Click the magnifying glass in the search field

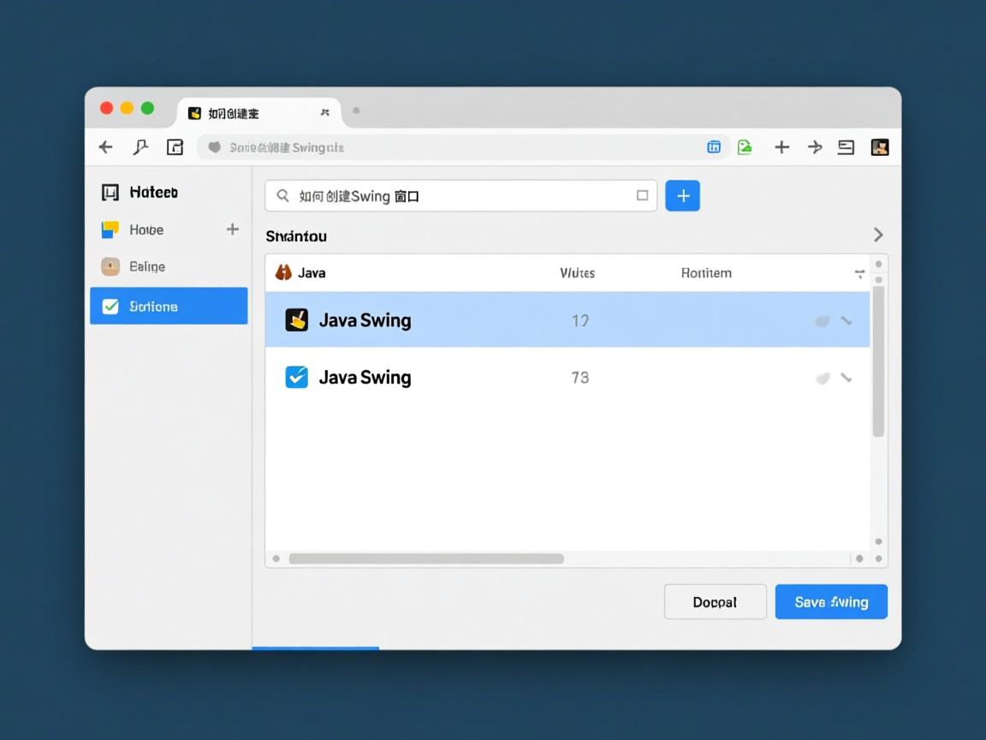pos(282,195)
